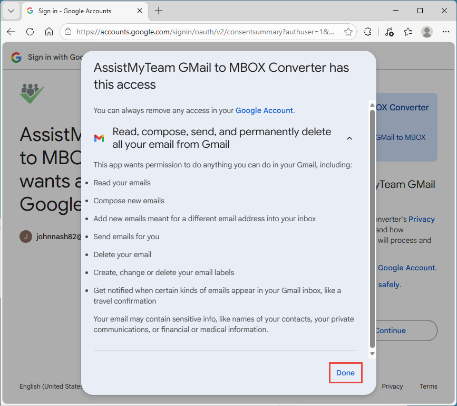The image size is (457, 406).
Task: Open the Terms link in the footer
Action: [x=429, y=386]
